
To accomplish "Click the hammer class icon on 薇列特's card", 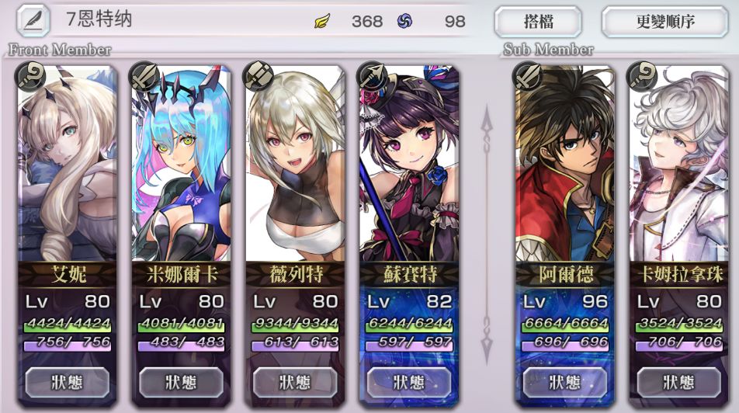I will 258,76.
